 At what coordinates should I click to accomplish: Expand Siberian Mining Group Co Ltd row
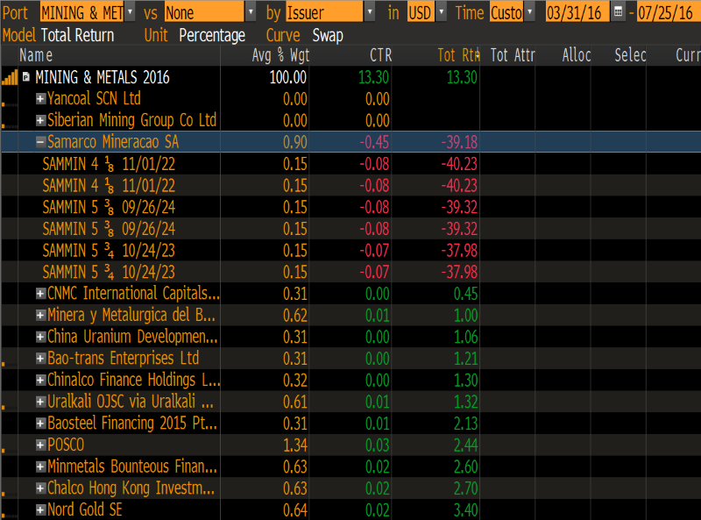tap(40, 120)
